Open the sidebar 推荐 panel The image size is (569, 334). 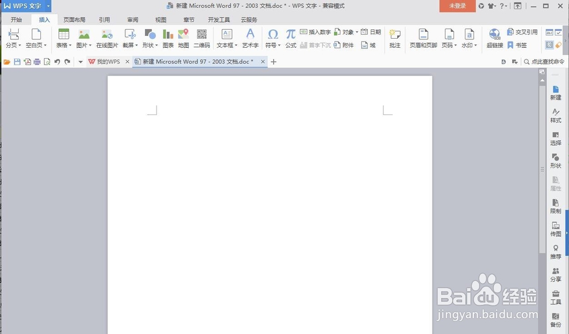tap(555, 252)
